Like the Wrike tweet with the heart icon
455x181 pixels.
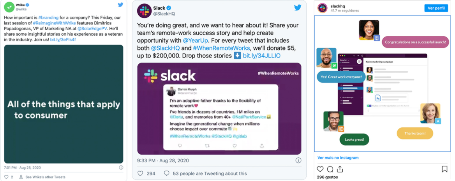click(x=6, y=177)
